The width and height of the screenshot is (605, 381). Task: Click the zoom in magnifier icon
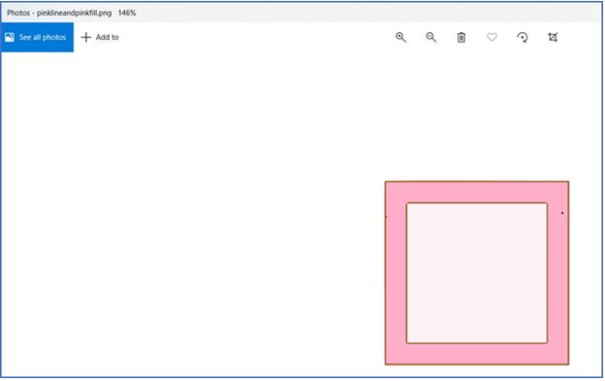click(400, 37)
